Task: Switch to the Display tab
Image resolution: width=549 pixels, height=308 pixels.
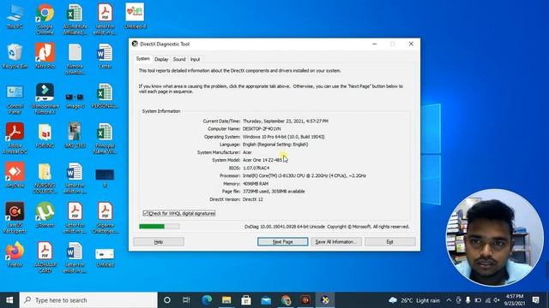Action: [x=161, y=59]
